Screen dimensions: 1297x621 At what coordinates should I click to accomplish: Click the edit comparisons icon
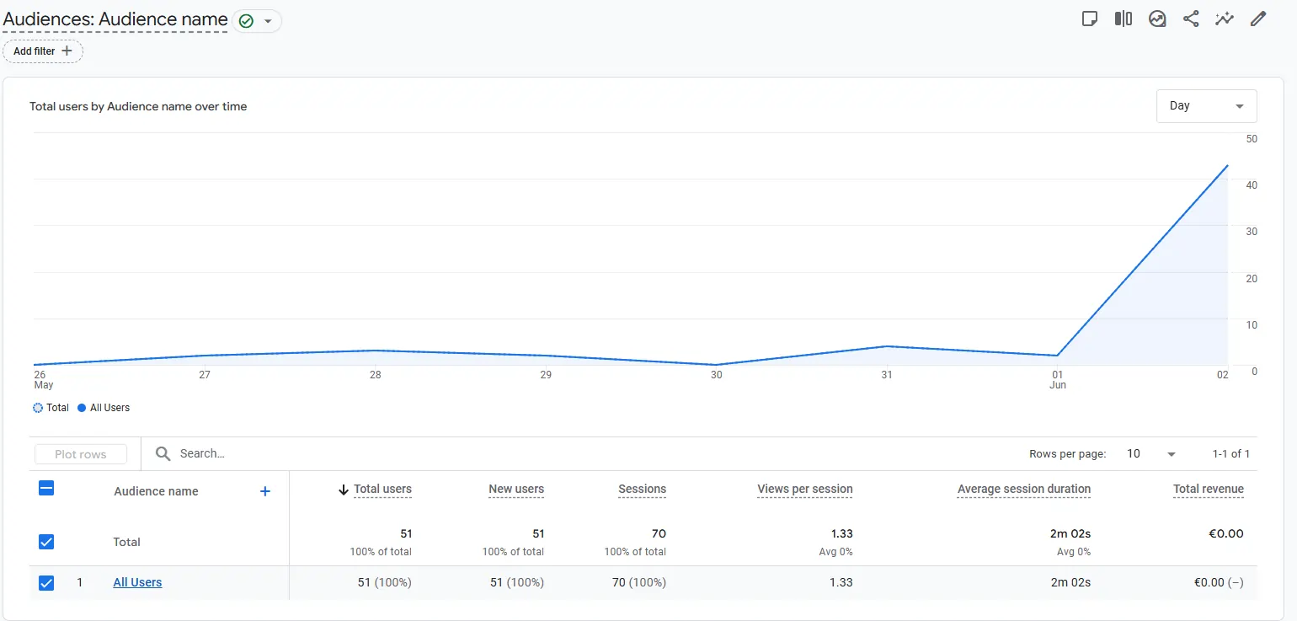pos(1123,19)
